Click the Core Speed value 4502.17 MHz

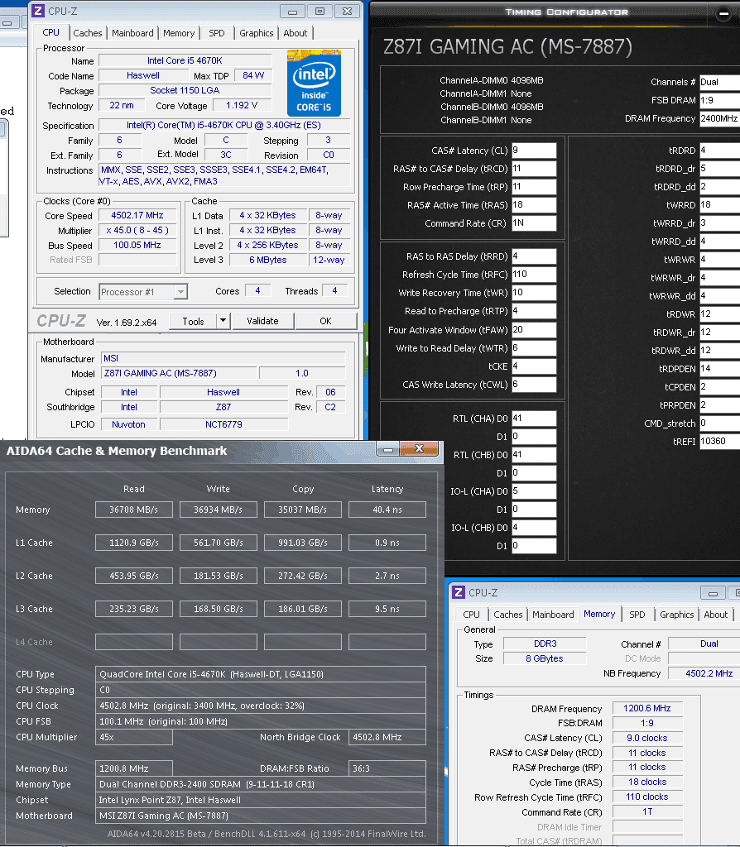(138, 216)
